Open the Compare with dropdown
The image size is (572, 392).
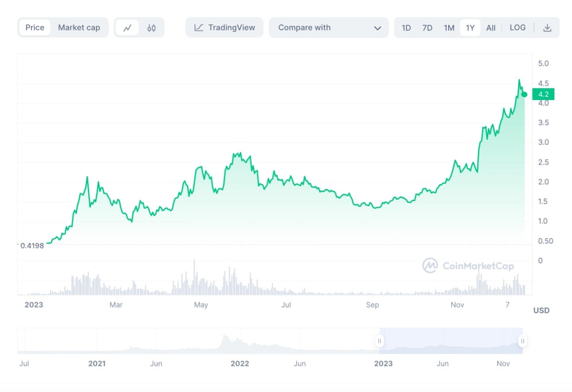pyautogui.click(x=328, y=28)
